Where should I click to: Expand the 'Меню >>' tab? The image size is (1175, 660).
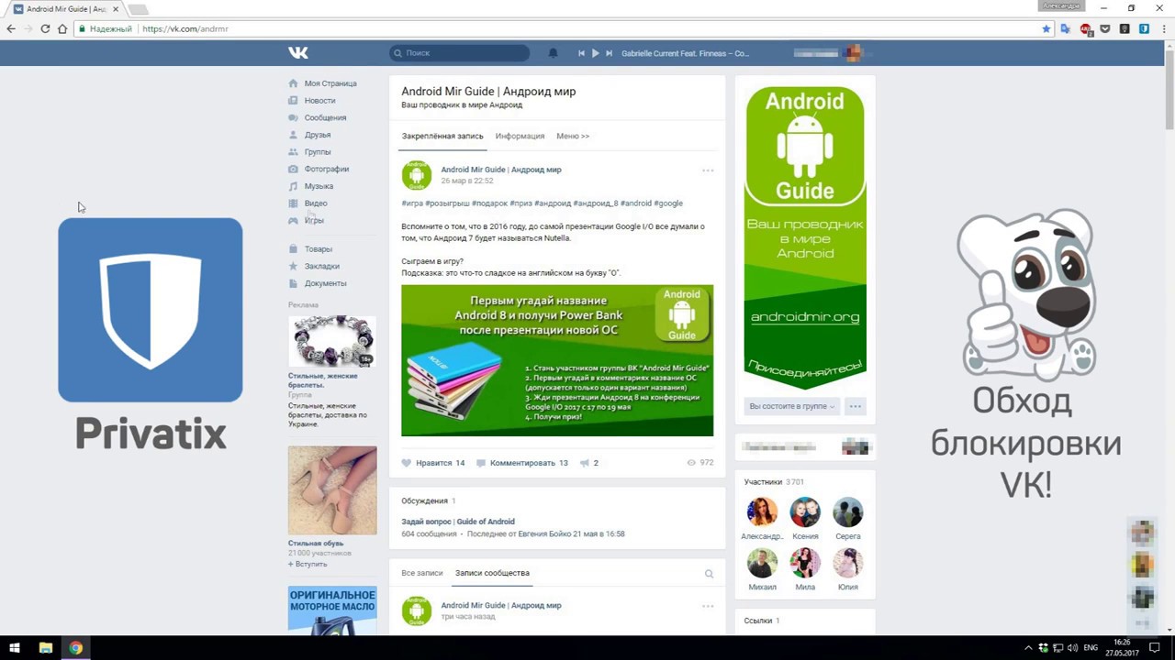(x=573, y=137)
